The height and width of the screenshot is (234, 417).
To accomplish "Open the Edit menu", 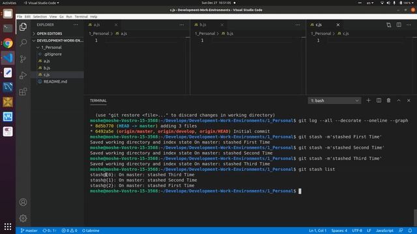I will click(x=27, y=16).
